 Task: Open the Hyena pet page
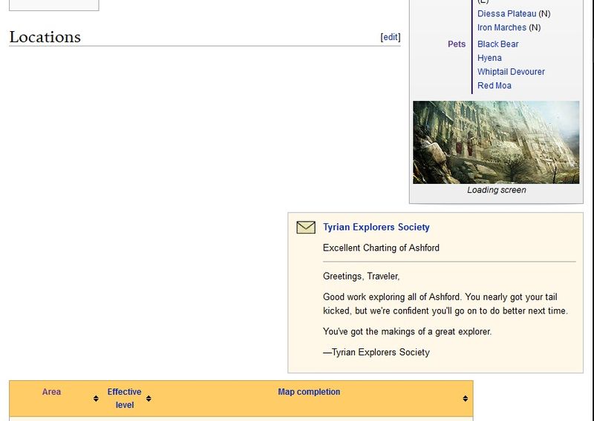489,58
